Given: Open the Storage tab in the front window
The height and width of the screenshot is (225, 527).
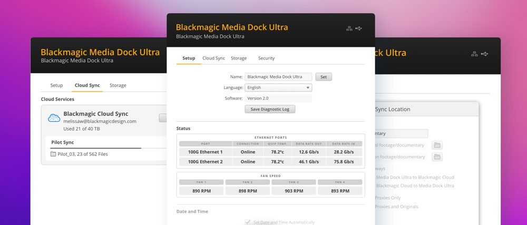Looking at the screenshot, I should (239, 58).
